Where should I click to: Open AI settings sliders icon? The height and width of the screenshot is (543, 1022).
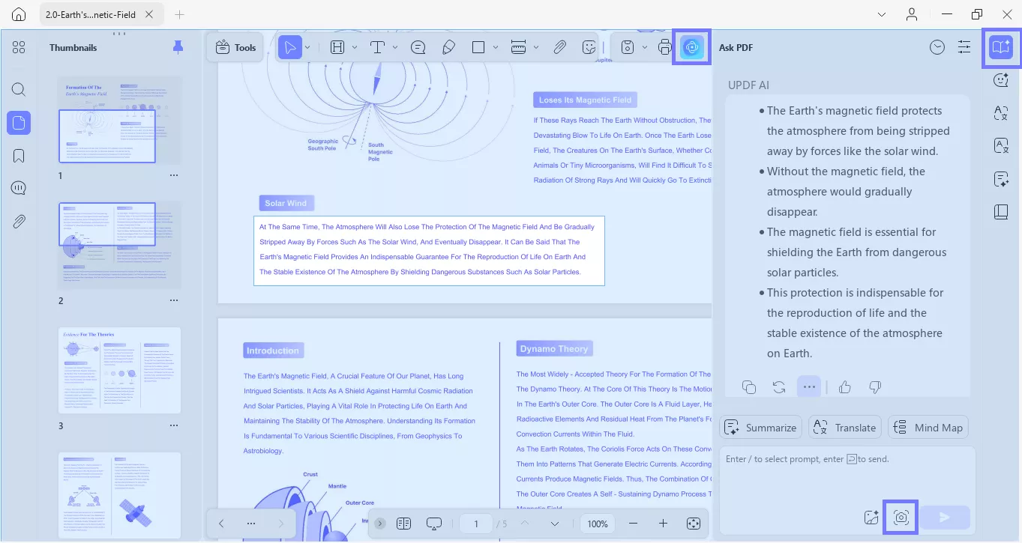tap(964, 47)
